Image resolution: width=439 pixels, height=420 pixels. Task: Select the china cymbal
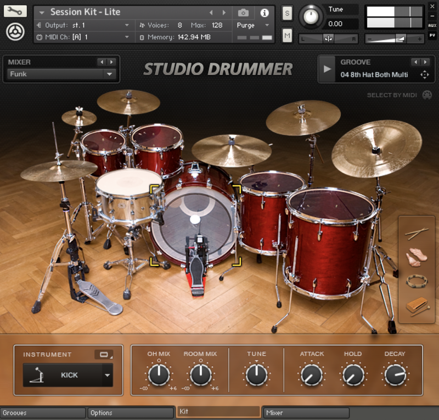[376, 149]
